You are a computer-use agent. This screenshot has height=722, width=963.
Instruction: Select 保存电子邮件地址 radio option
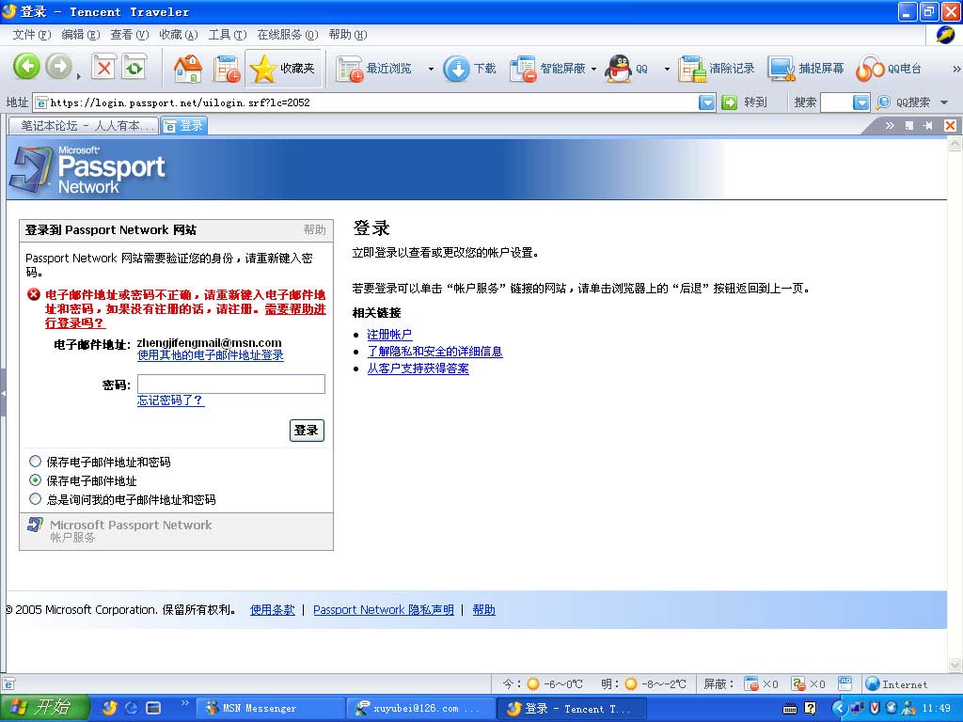click(36, 480)
